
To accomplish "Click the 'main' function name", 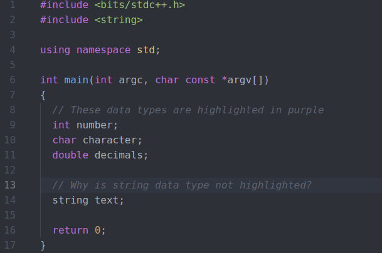I will 77,80.
